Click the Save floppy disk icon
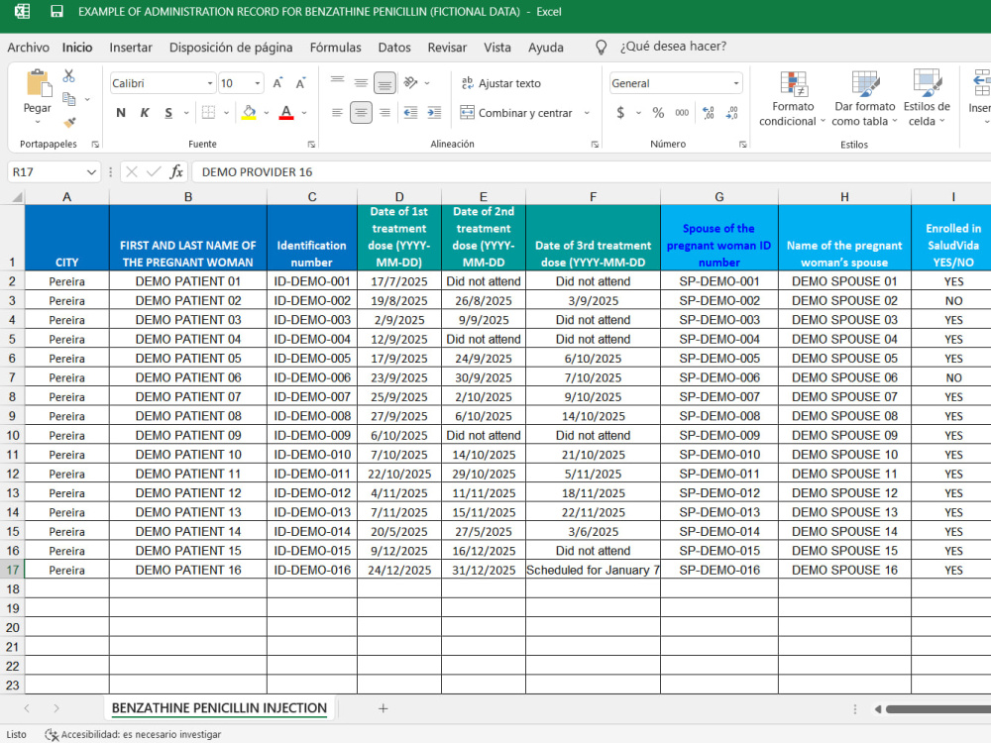Screen dimensions: 991x743 (x=56, y=11)
